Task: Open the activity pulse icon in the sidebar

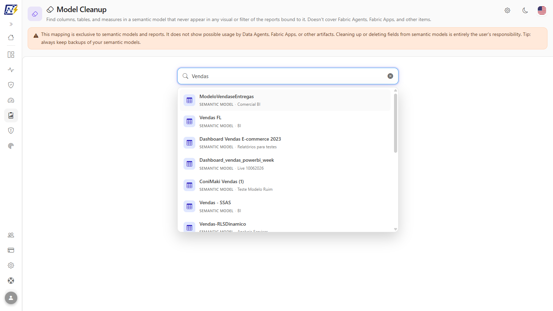Action: pos(11,70)
